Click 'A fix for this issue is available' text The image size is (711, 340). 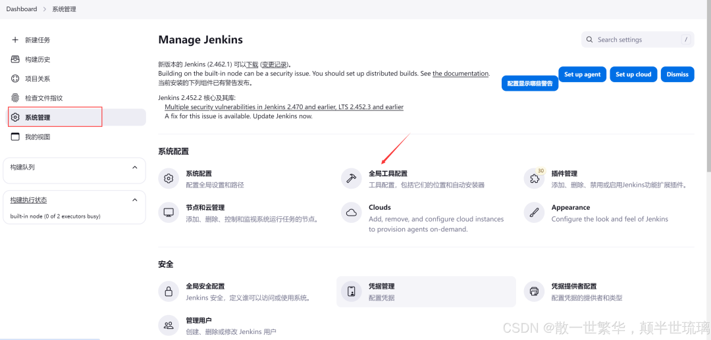click(238, 116)
